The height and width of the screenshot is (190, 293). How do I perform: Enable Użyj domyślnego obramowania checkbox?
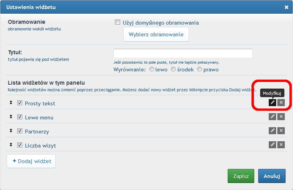[x=117, y=22]
